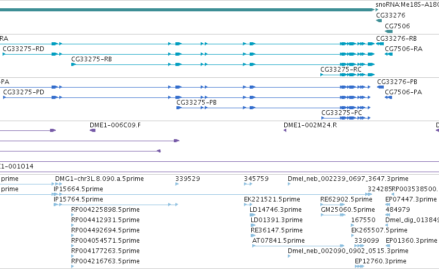Click the RP004412931.5prime label
This screenshot has width=439, height=269.
click(x=105, y=220)
